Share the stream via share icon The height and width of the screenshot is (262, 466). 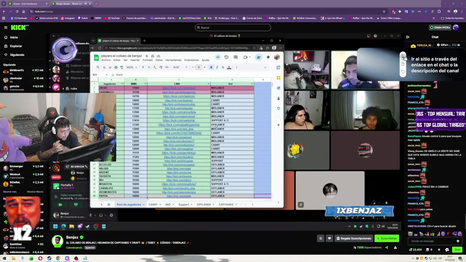click(387, 247)
